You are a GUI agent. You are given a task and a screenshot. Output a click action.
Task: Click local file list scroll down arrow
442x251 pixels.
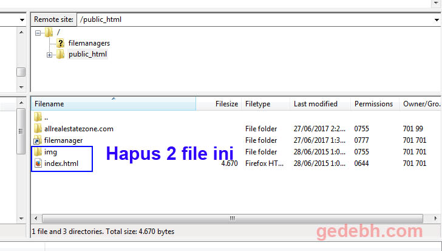point(21,218)
